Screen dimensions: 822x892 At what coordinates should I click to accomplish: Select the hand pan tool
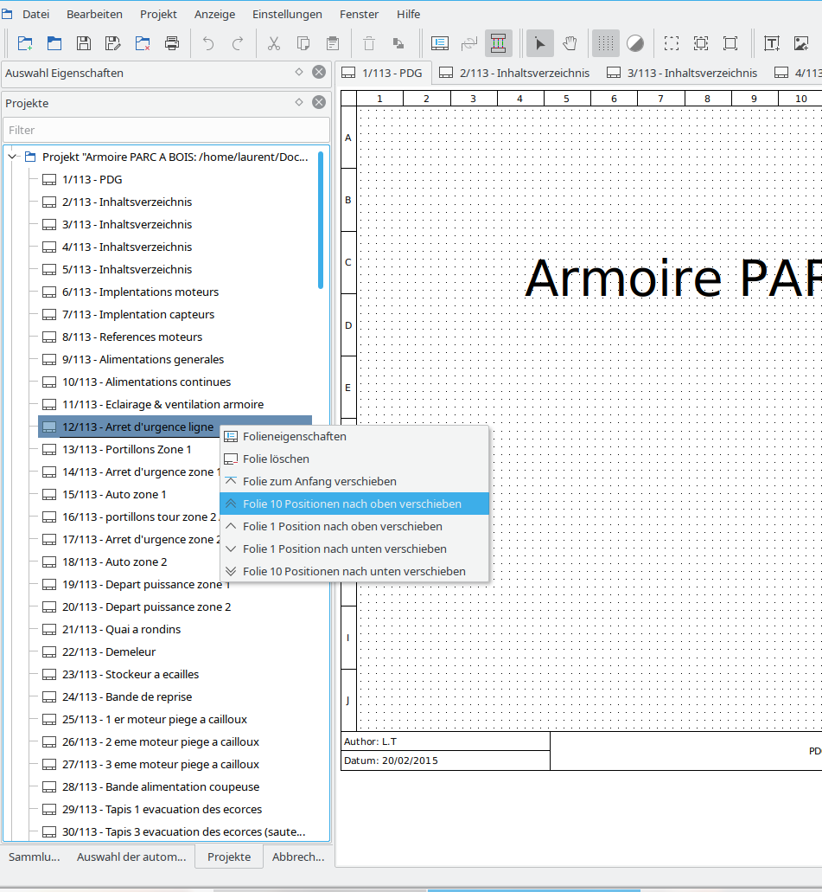coord(570,43)
